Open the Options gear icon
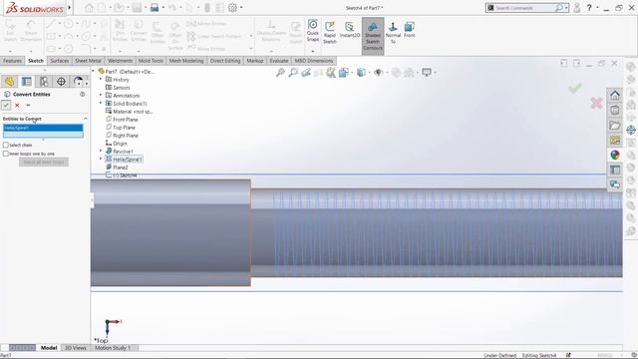The height and width of the screenshot is (359, 638). click(232, 7)
